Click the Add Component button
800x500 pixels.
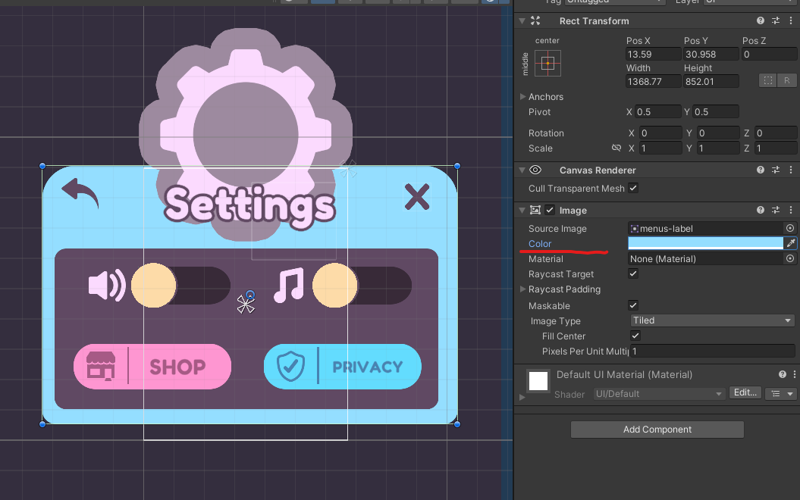657,430
